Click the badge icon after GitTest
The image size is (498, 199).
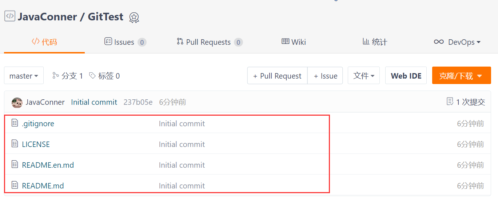pos(134,17)
